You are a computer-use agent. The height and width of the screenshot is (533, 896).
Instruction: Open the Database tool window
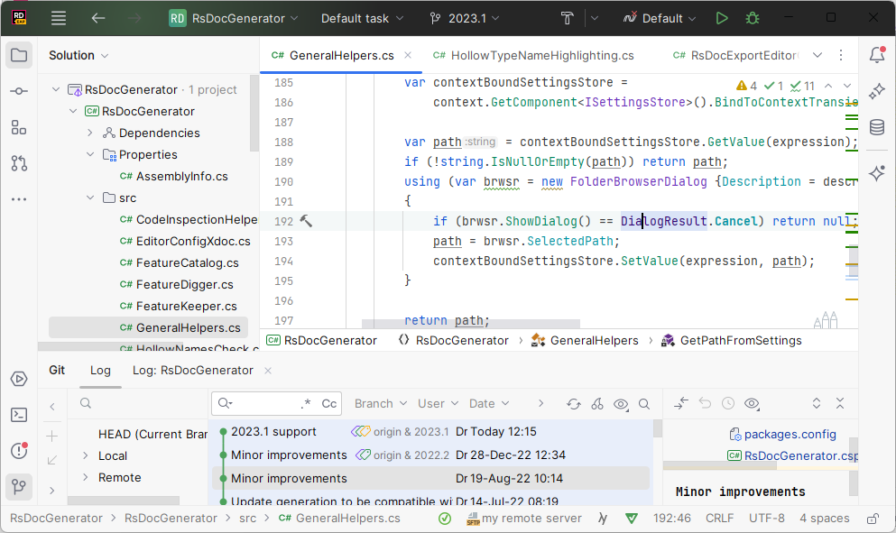pyautogui.click(x=875, y=128)
